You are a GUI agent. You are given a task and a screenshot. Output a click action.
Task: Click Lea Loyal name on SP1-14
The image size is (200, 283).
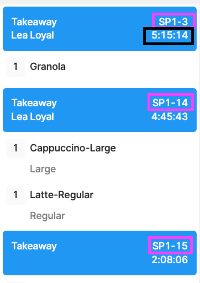pos(33,117)
